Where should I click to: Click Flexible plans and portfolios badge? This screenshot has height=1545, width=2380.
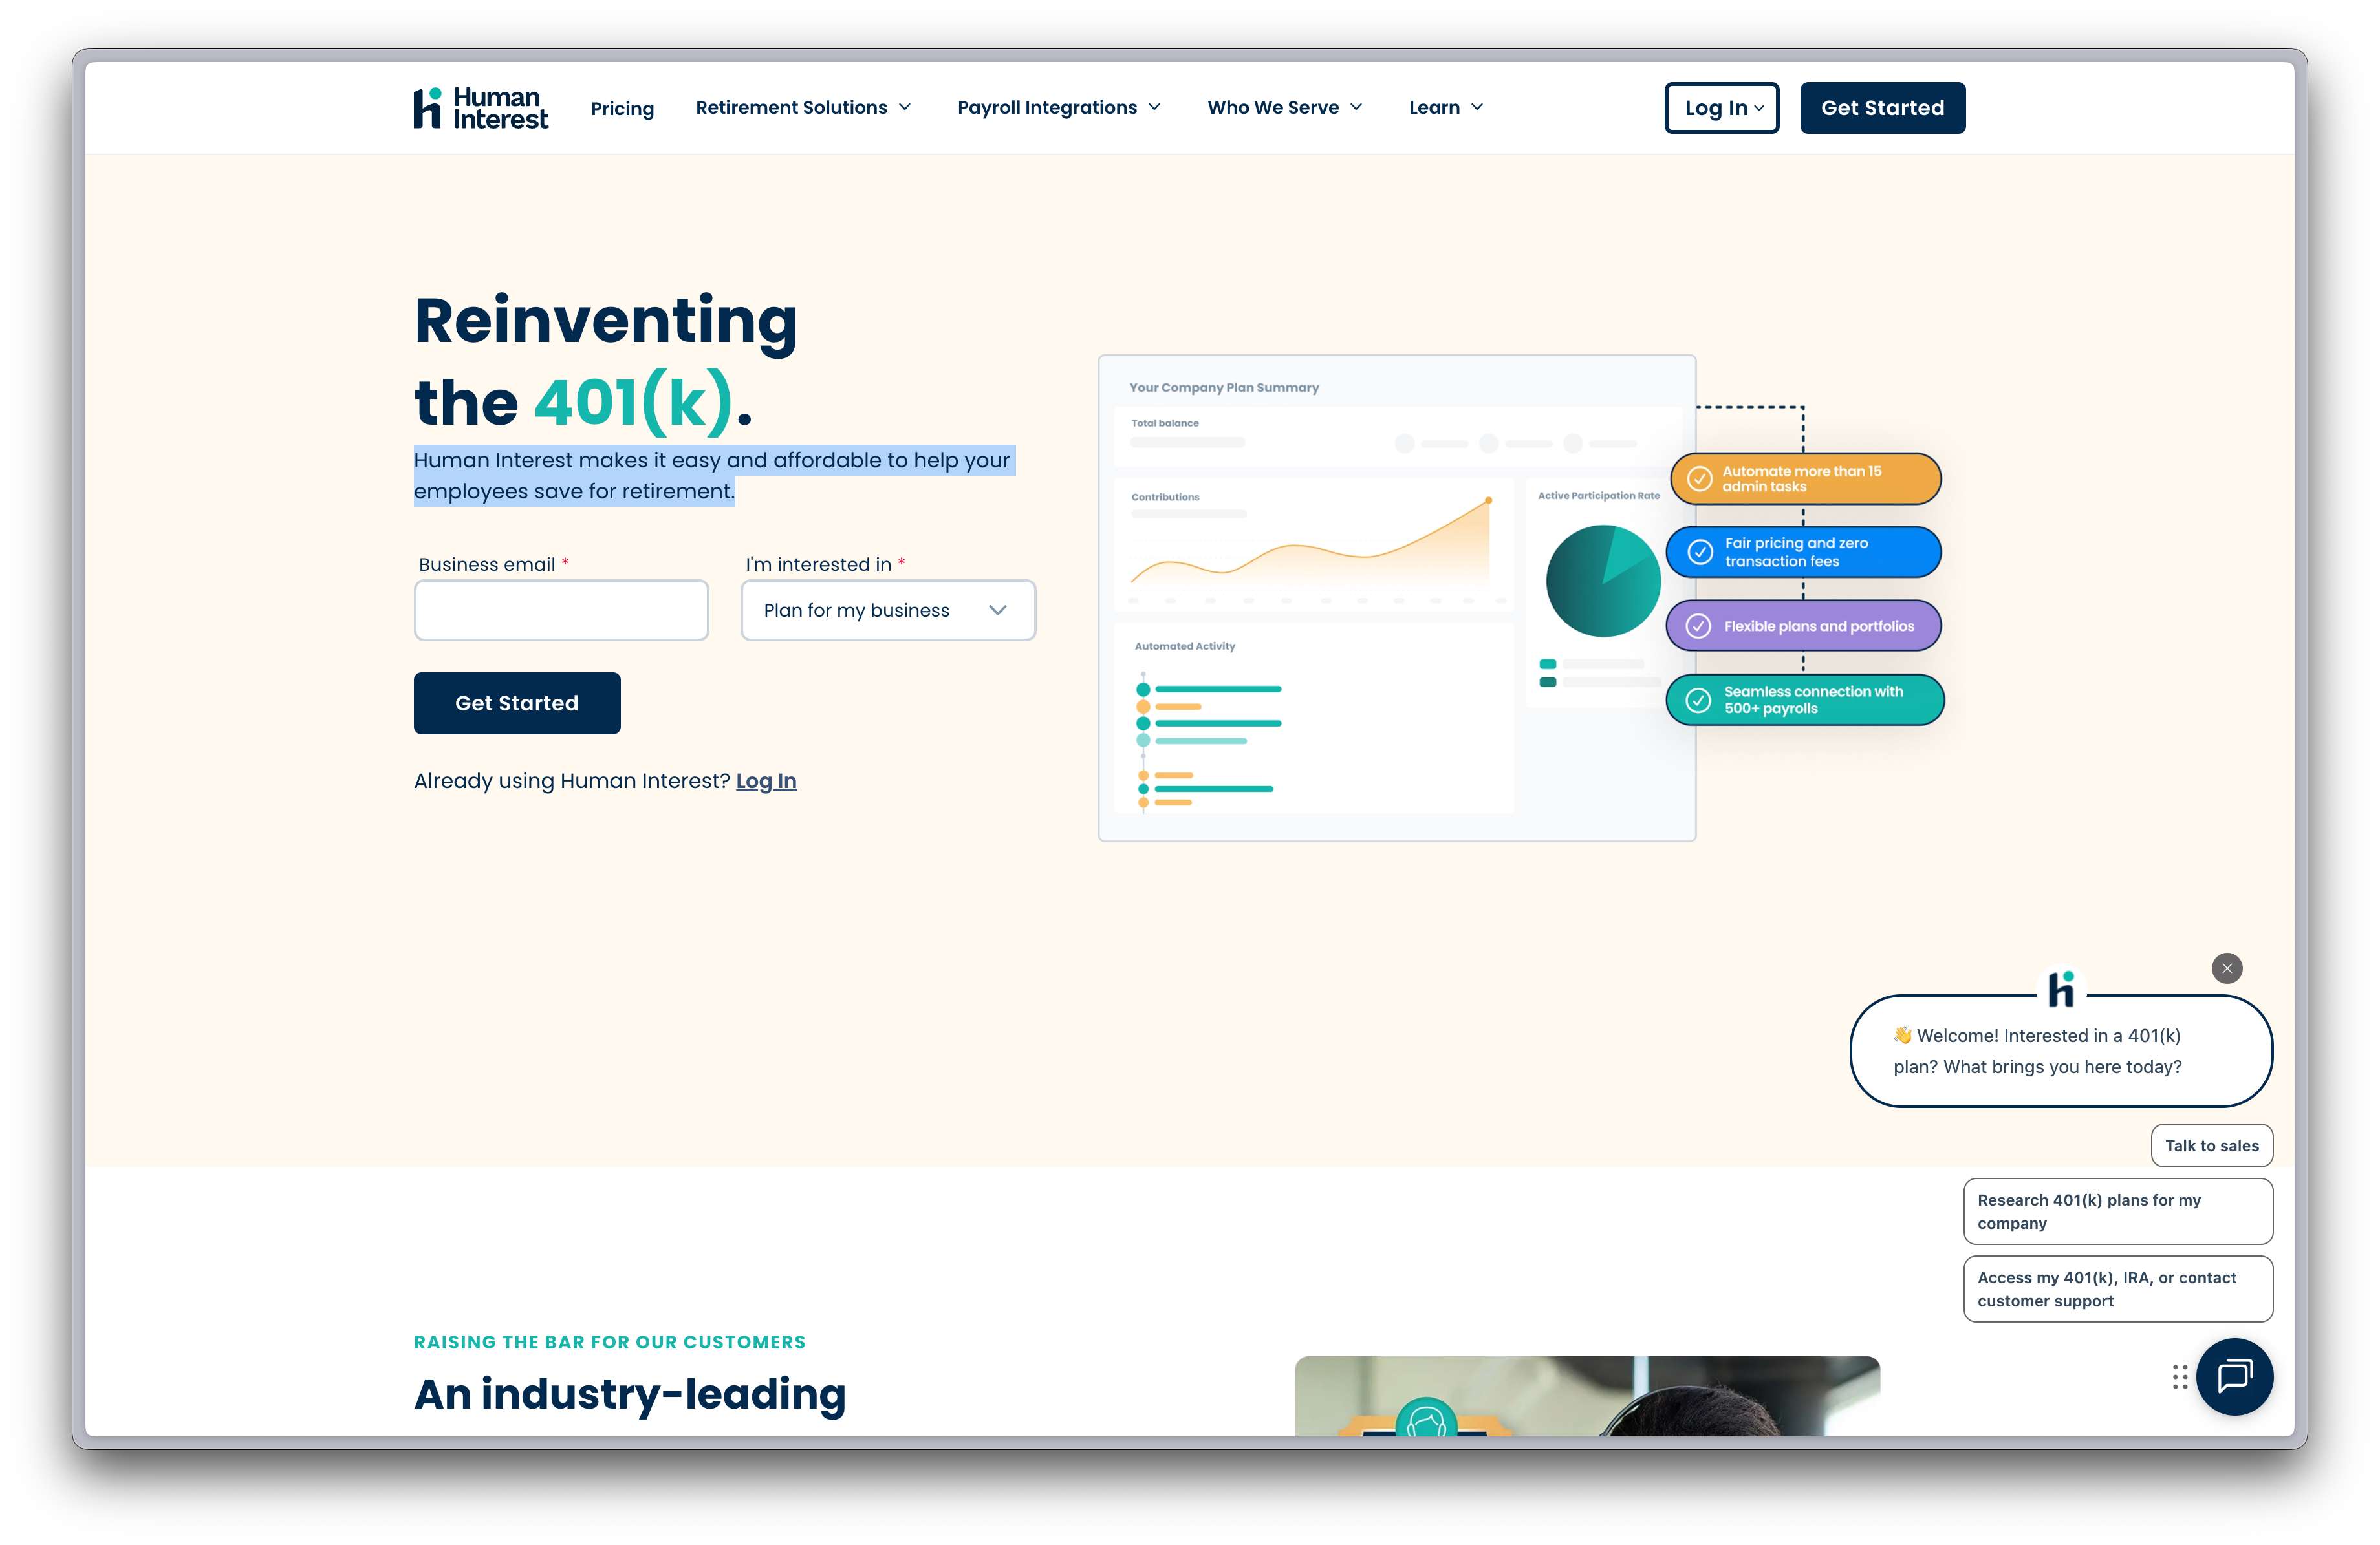coord(1803,626)
